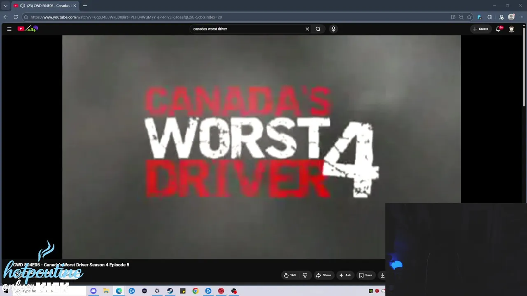Open the apps grid icon in address bar
This screenshot has height=296, width=527.
click(453, 17)
